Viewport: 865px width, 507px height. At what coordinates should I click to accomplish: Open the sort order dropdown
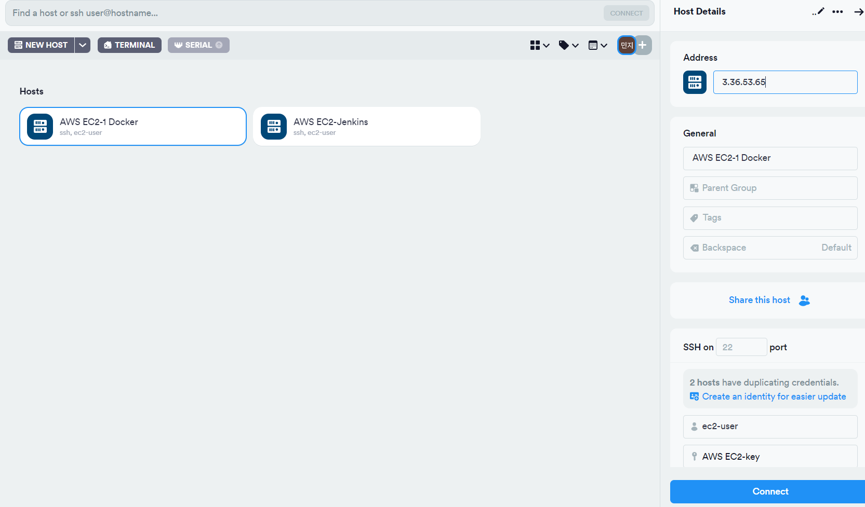click(597, 45)
